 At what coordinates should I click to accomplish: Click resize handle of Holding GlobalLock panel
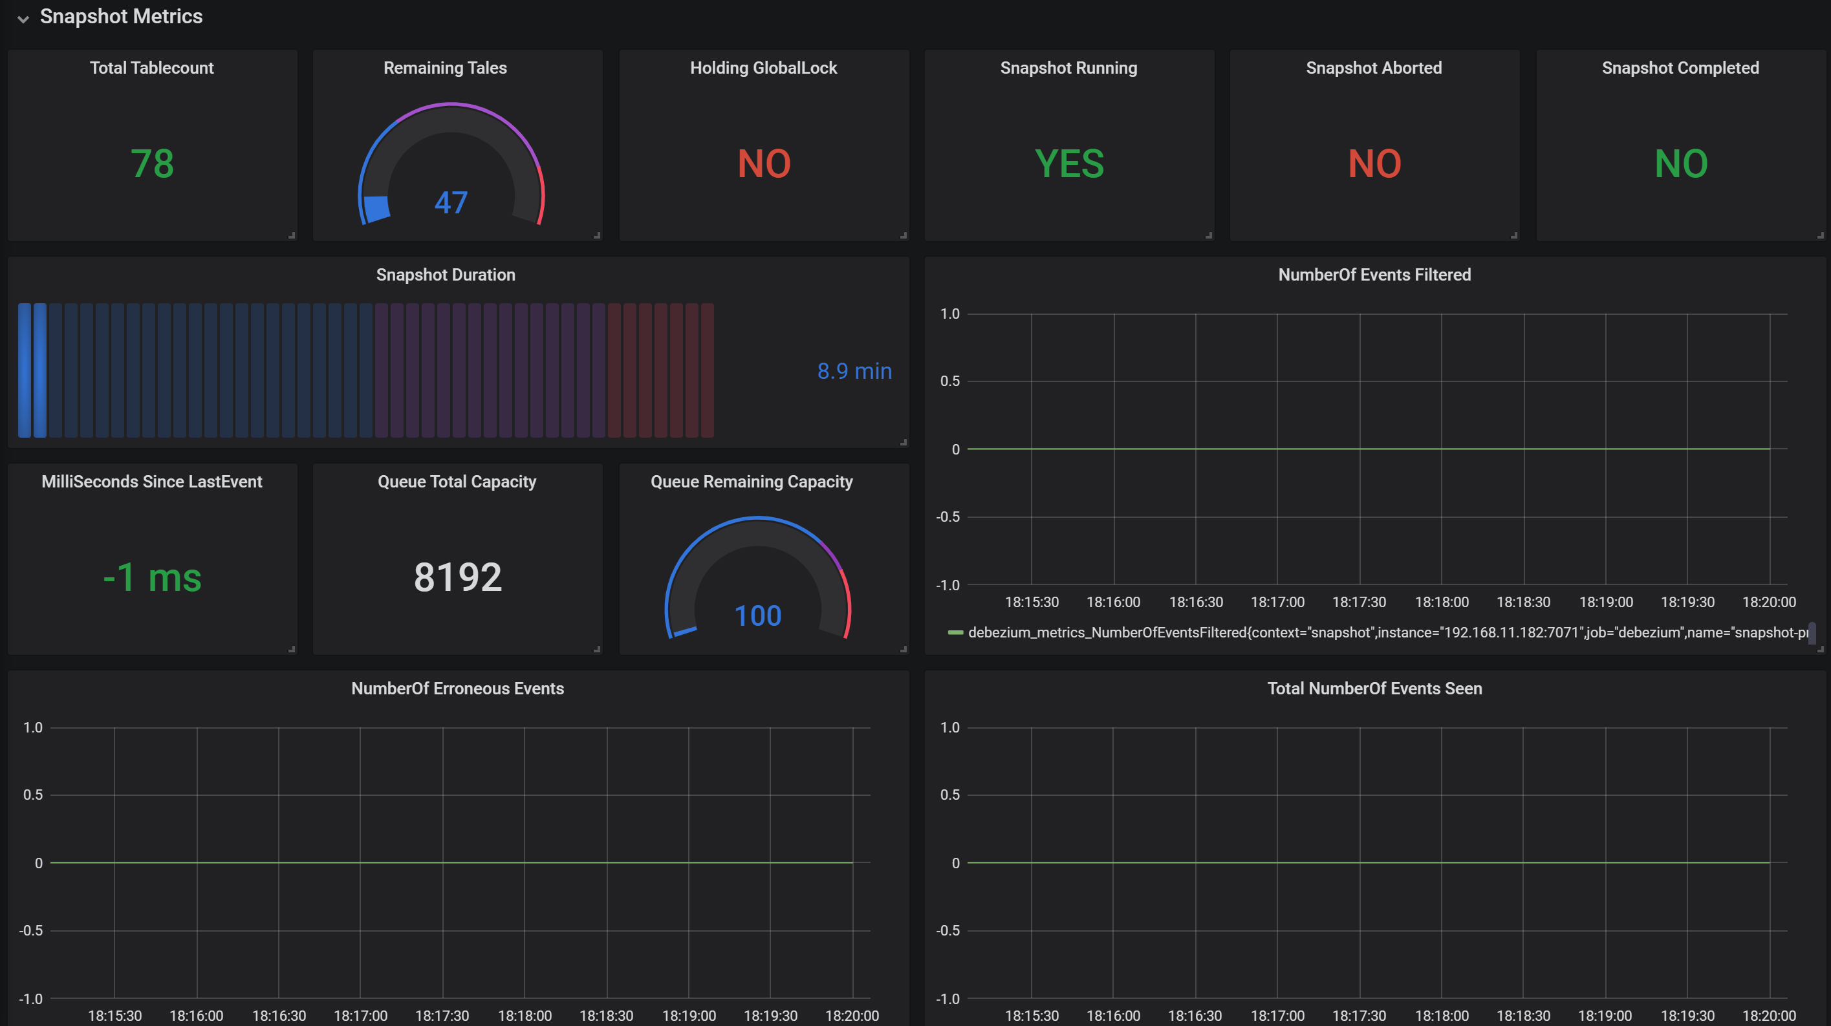(904, 235)
